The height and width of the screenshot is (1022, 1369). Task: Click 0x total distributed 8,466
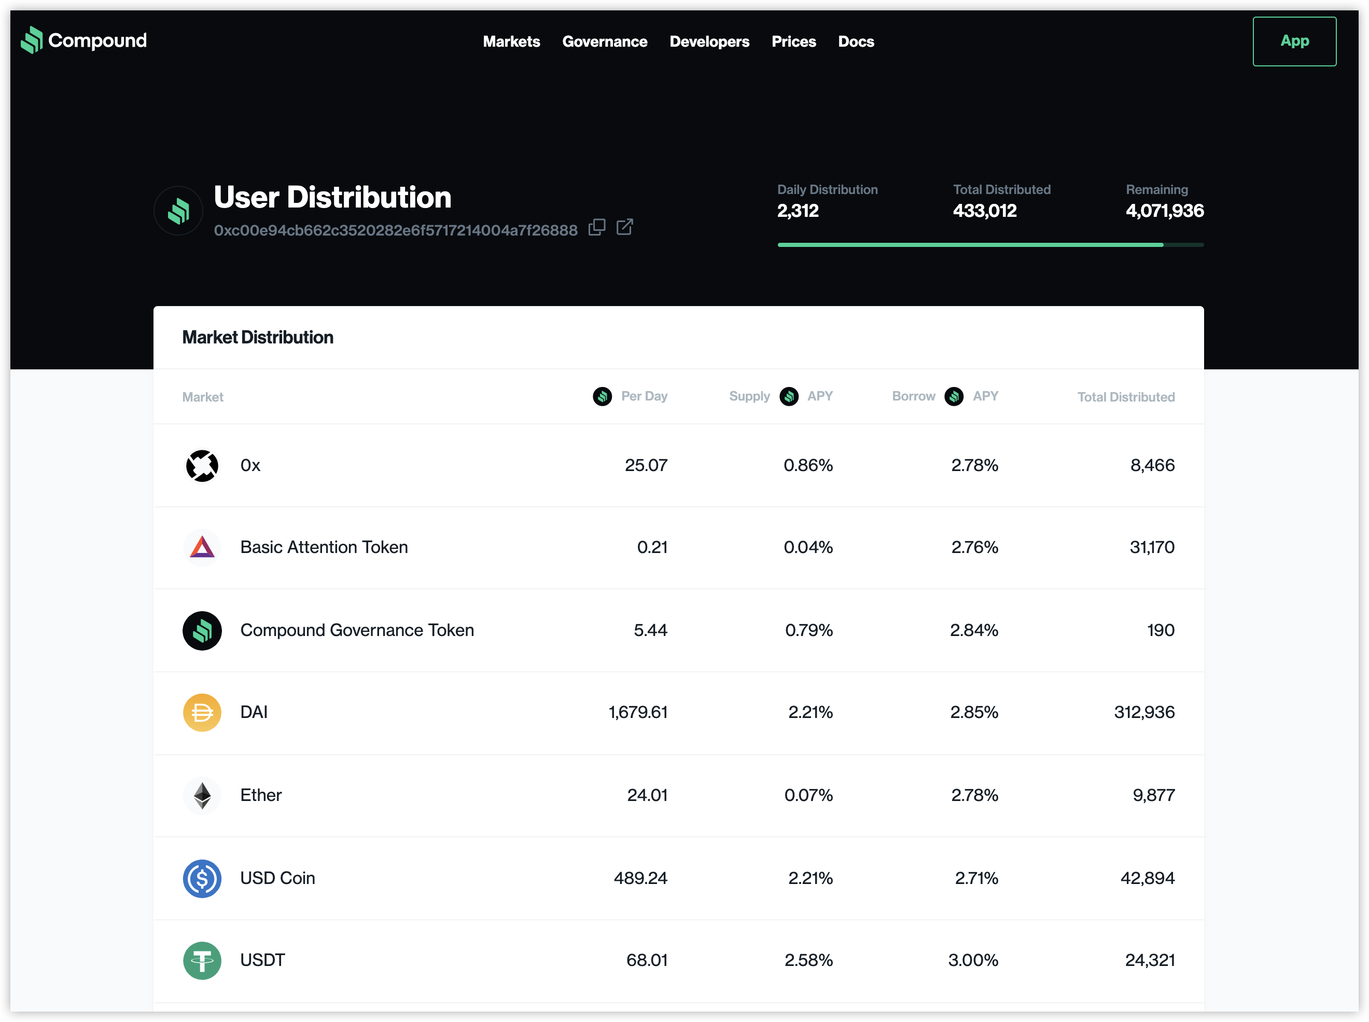pyautogui.click(x=1153, y=465)
